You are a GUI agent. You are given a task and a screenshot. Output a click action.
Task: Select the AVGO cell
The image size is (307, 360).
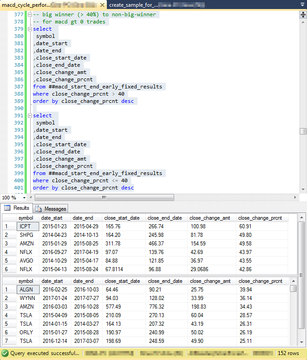coord(28,261)
